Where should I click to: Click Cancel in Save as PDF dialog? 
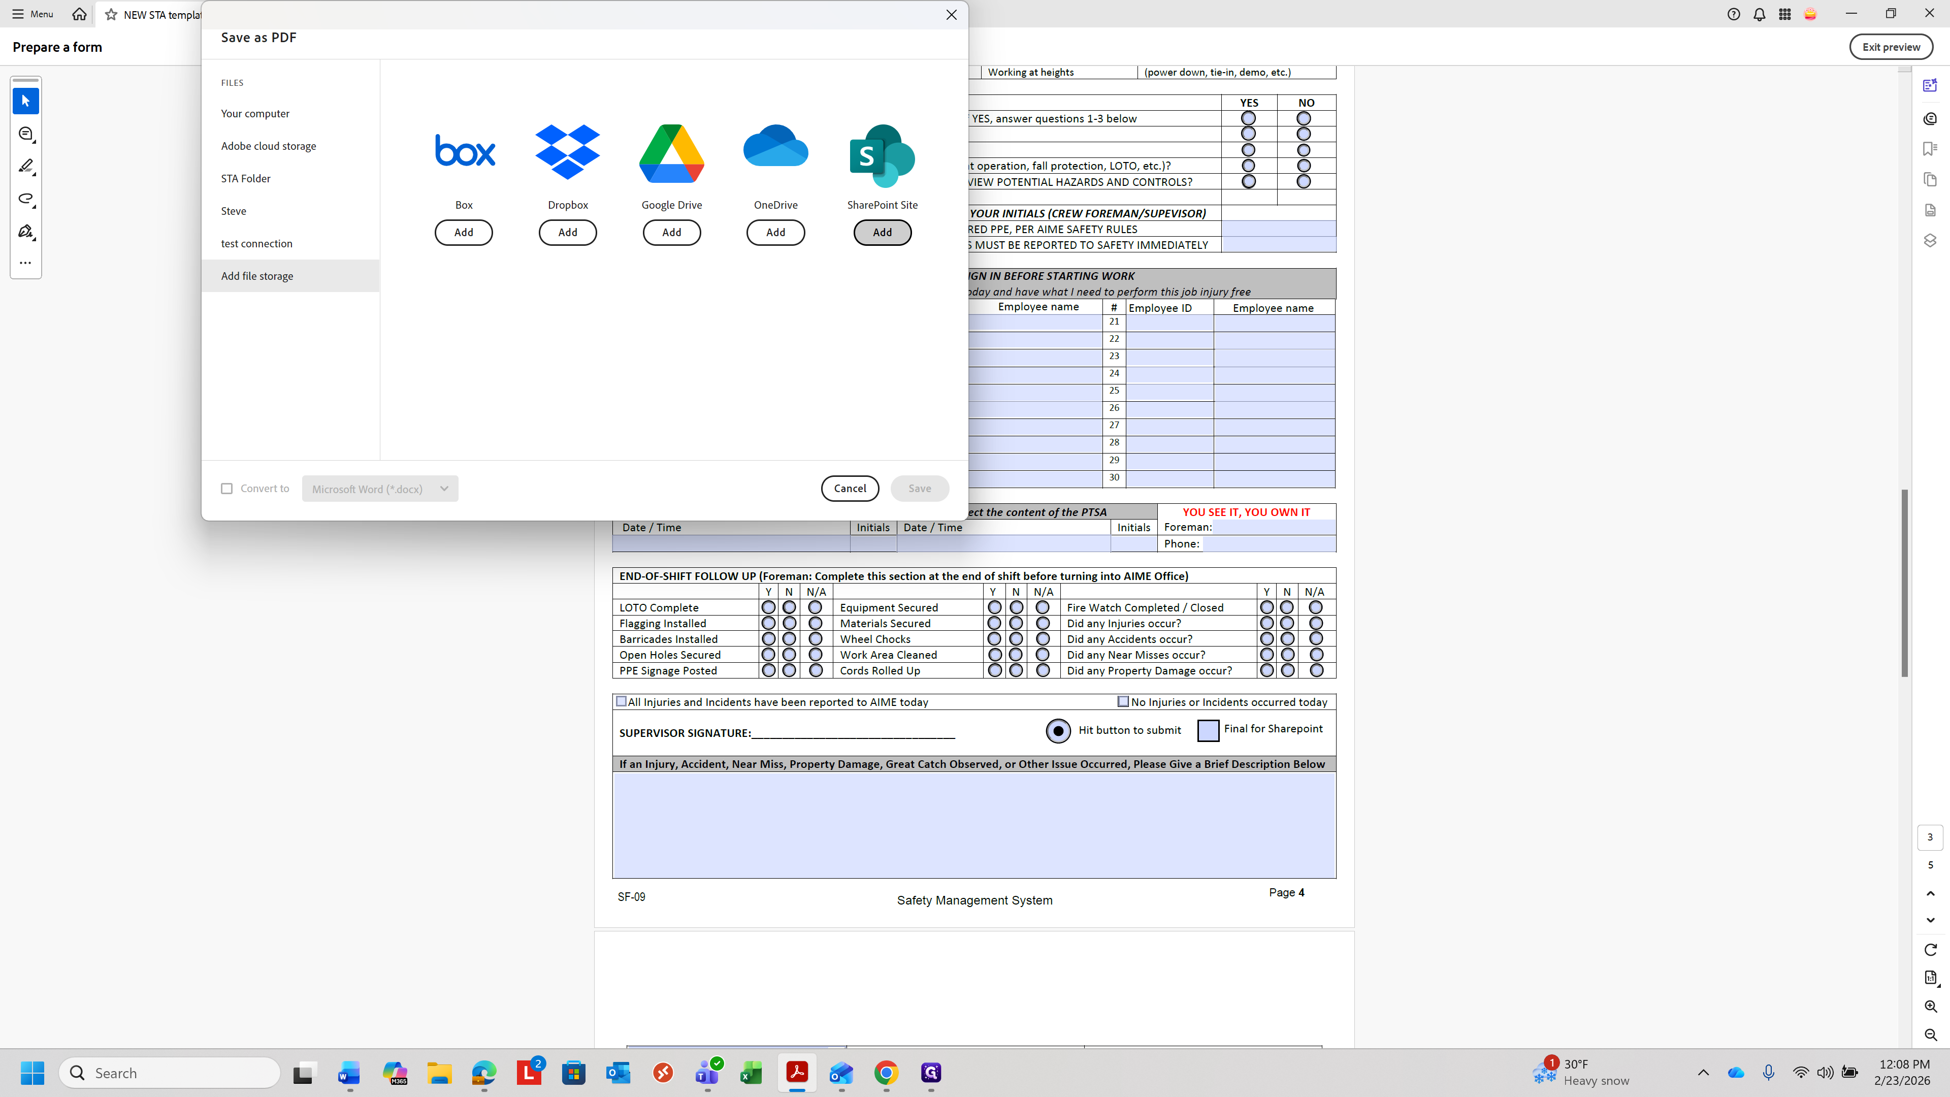click(x=850, y=488)
